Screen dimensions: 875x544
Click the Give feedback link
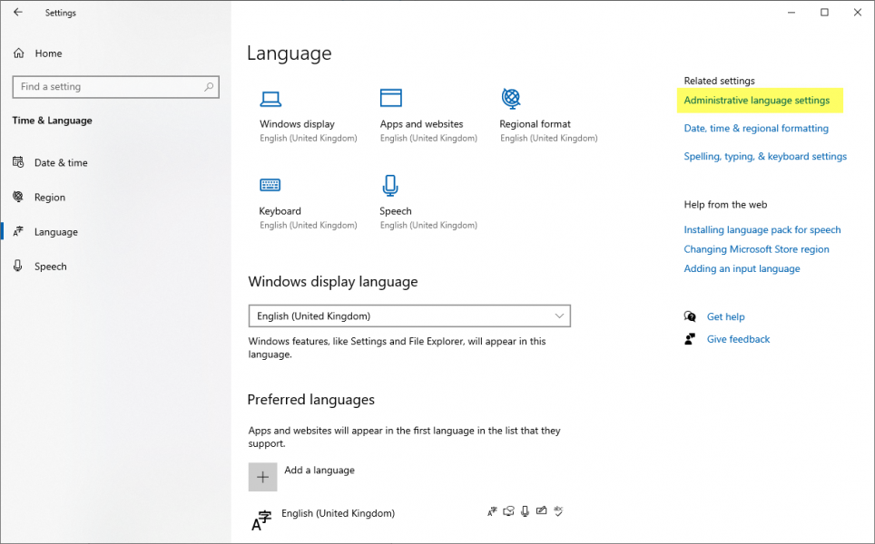[738, 339]
